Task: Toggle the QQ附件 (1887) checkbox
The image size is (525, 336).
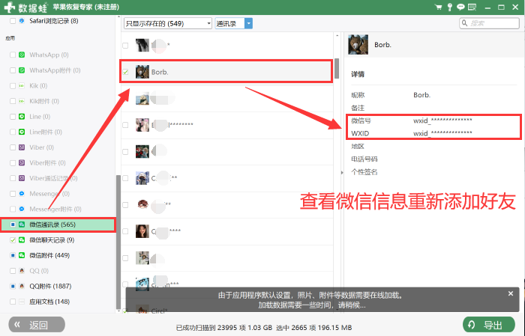Action: (13, 286)
